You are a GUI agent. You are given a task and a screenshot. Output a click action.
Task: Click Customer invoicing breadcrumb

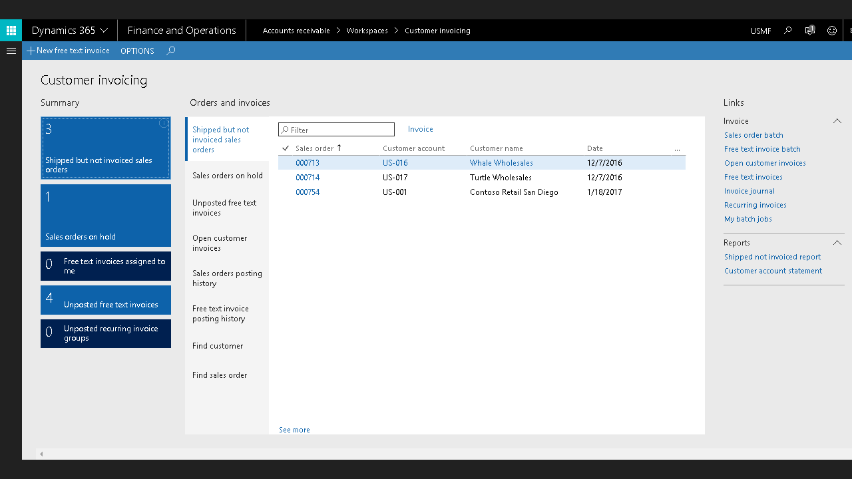tap(437, 31)
